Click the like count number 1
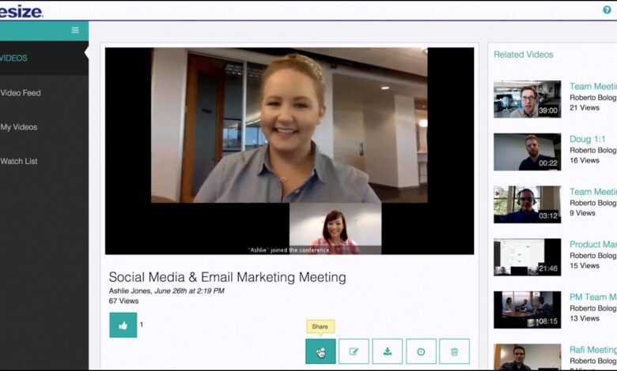Screen dimensions: 617x371 pyautogui.click(x=142, y=324)
